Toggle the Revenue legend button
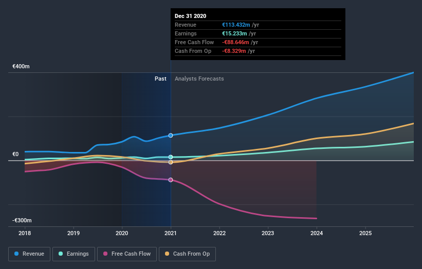Screen dimensions: 422x269 coord(29,254)
